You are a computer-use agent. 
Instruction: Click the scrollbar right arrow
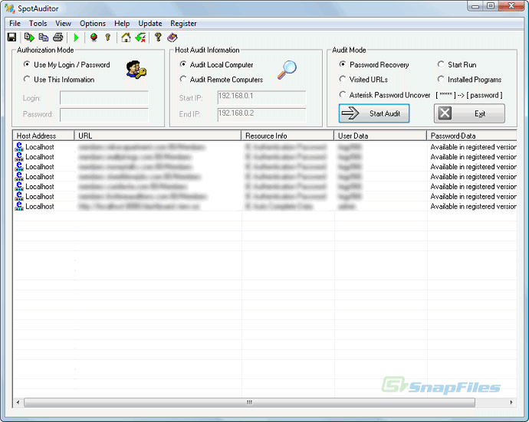click(x=511, y=402)
